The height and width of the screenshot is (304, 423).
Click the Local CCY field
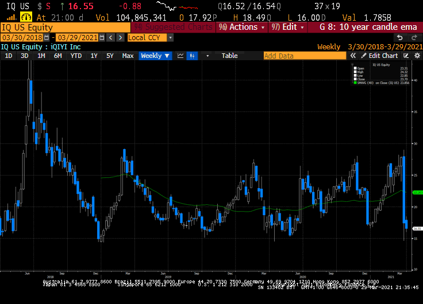147,38
